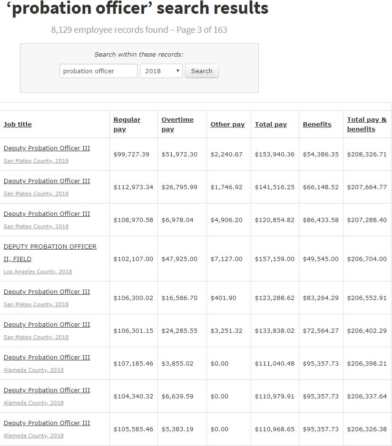Open Los Angeles County, 2018 link
This screenshot has height=446, width=392.
click(38, 271)
